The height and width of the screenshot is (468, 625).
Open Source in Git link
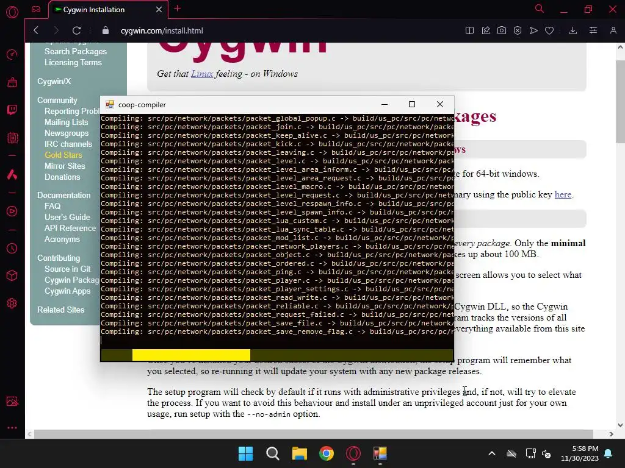tap(67, 269)
